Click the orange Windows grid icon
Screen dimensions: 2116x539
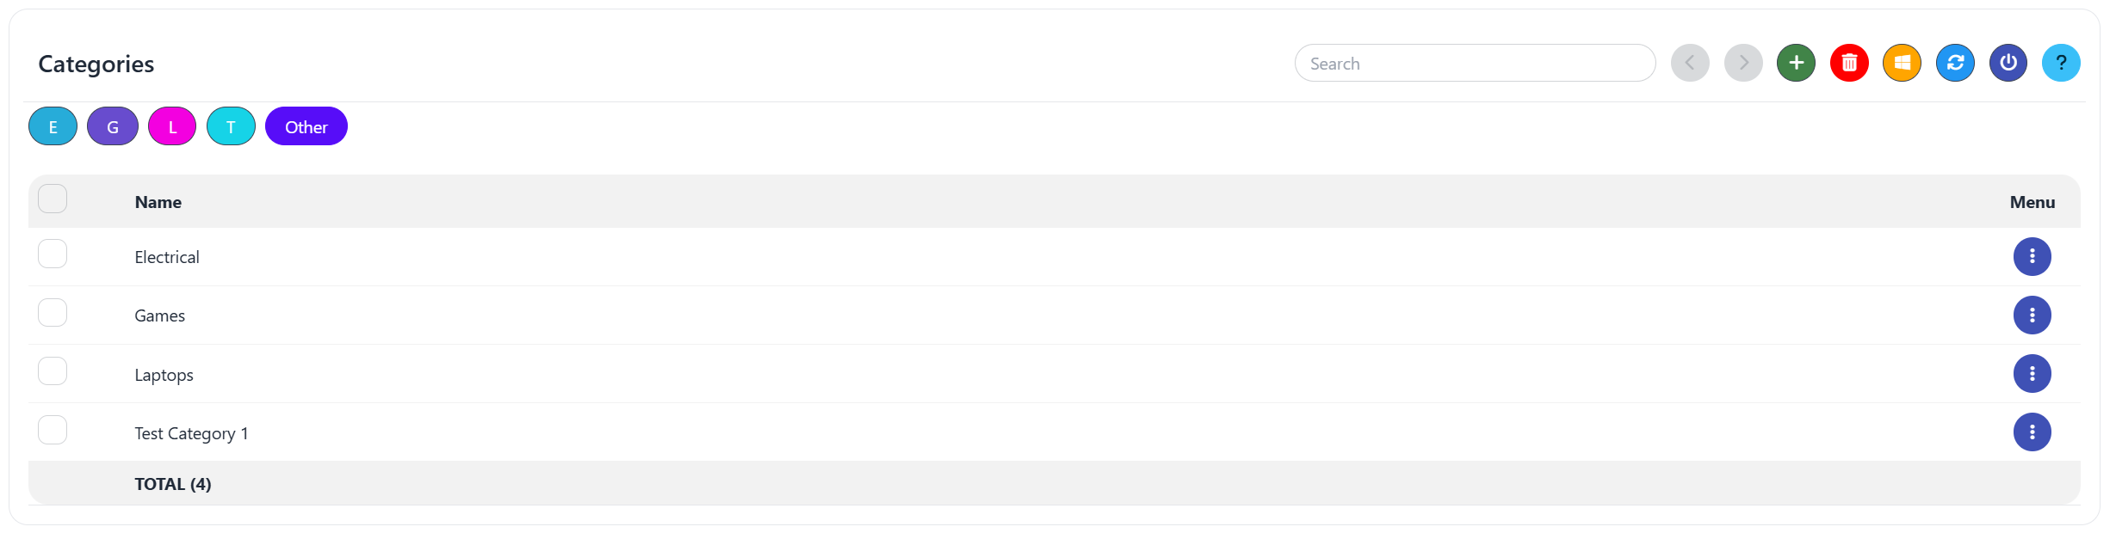1902,63
